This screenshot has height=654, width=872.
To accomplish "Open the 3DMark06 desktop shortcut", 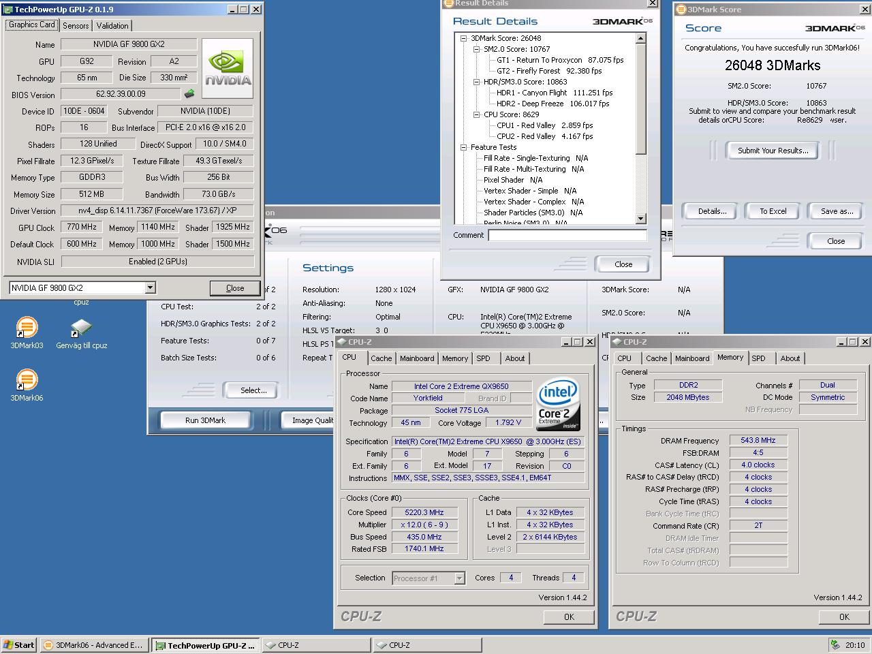I will (27, 386).
